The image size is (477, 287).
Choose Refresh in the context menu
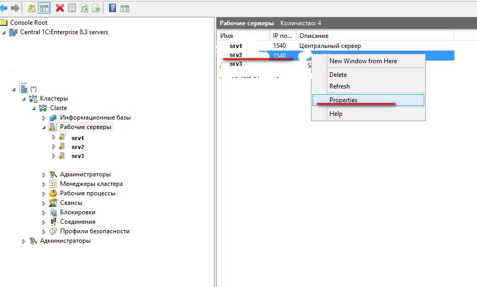pos(368,86)
